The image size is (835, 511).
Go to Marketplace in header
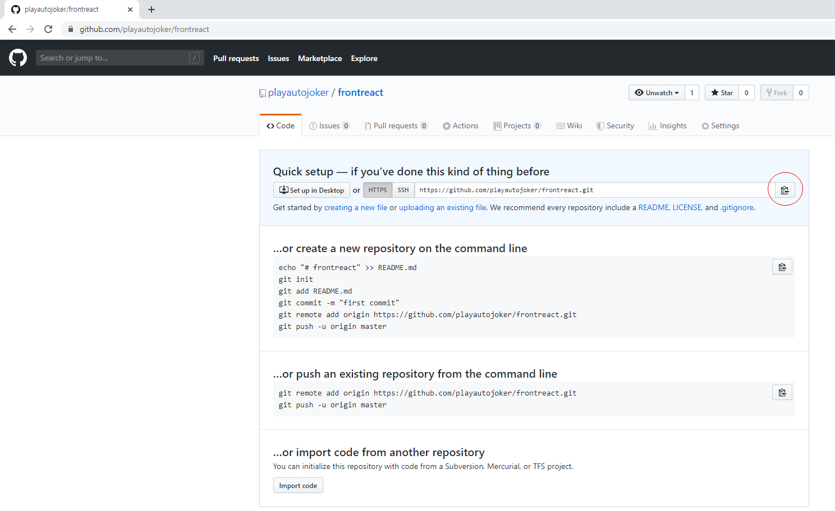pyautogui.click(x=320, y=58)
